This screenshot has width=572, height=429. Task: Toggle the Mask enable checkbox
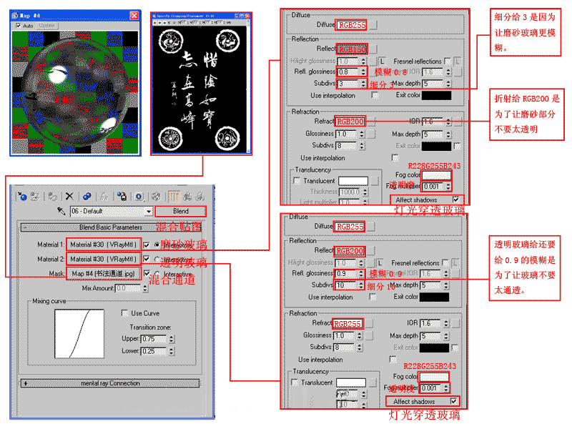(147, 273)
